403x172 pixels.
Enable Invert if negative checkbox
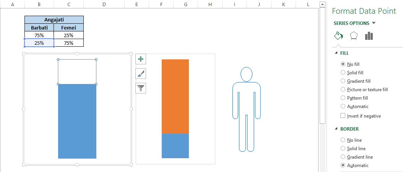(x=343, y=116)
